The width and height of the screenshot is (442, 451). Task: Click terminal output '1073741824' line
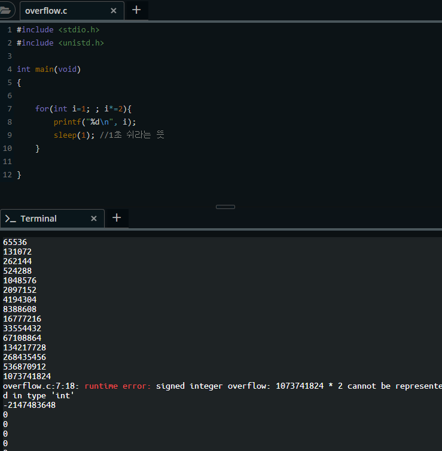click(x=27, y=376)
